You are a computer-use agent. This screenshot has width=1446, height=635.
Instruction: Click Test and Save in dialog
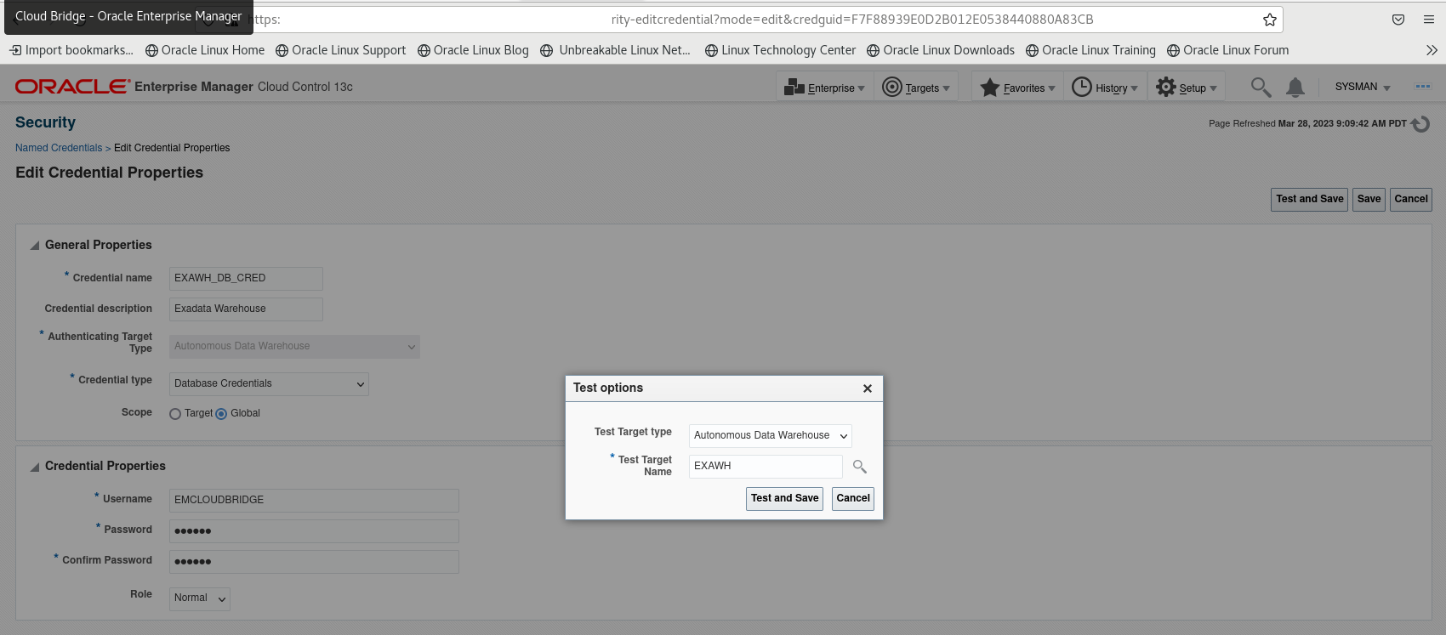[784, 498]
